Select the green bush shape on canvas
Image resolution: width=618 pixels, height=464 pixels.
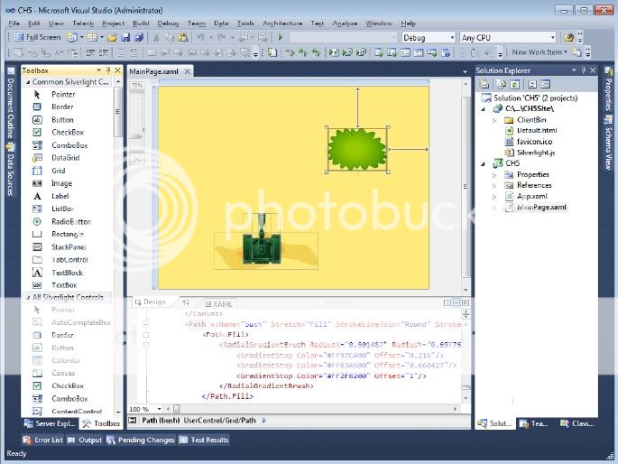point(357,150)
